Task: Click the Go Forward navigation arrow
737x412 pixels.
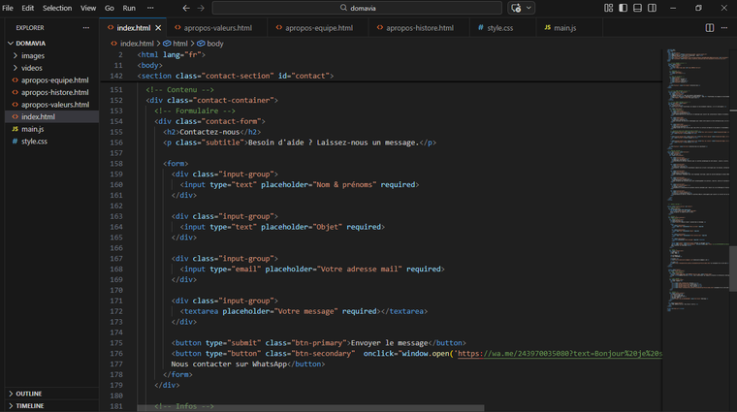Action: 201,8
